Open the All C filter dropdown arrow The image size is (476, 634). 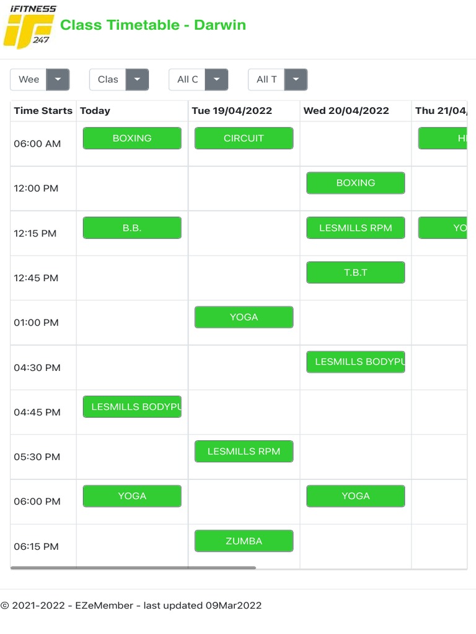216,79
